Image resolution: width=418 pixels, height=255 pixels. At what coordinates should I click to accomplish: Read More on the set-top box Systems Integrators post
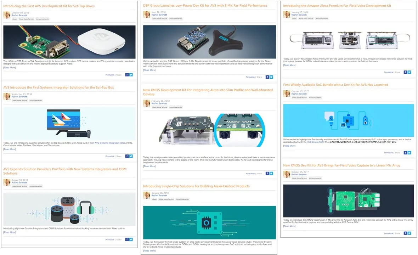click(9, 149)
